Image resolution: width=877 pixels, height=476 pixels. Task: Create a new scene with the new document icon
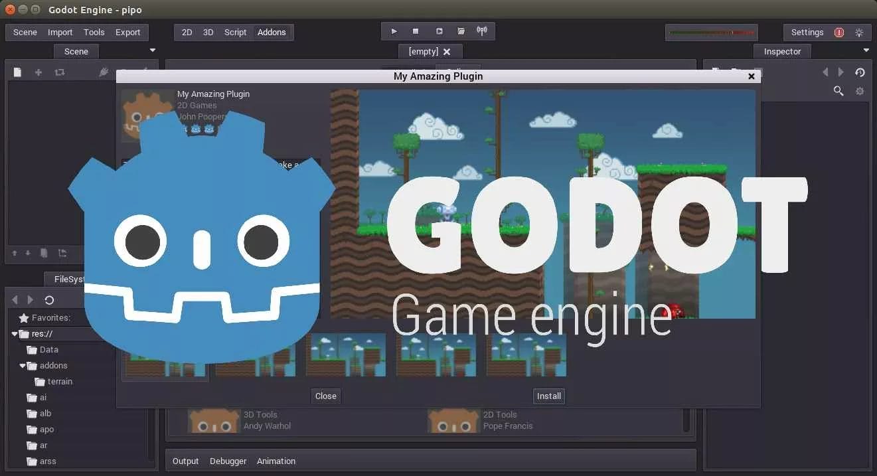coord(17,72)
